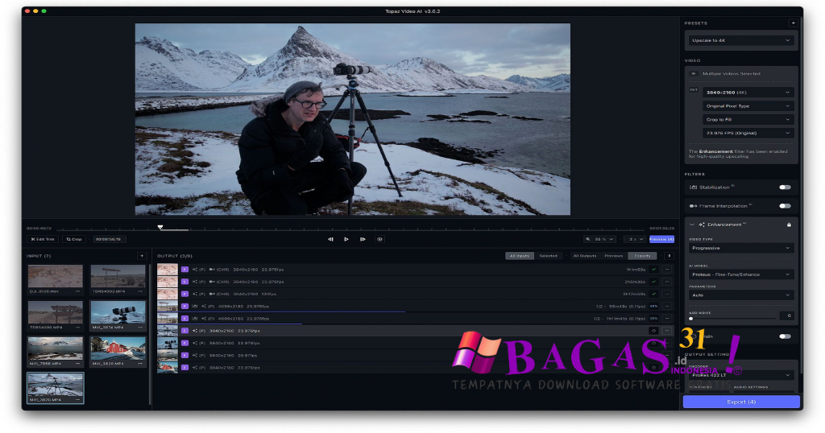Open more menu for 28% progress row
The width and height of the screenshot is (825, 433).
667,319
